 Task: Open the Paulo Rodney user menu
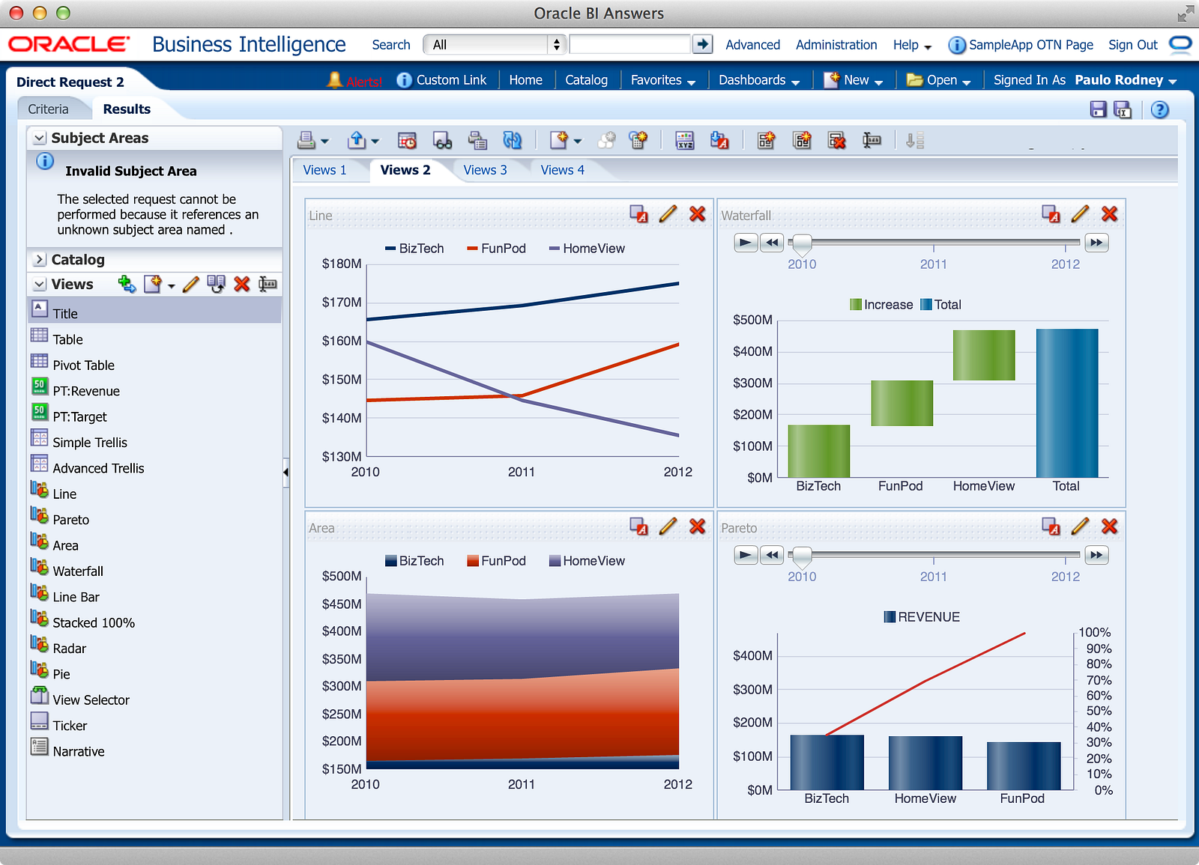coord(1126,80)
